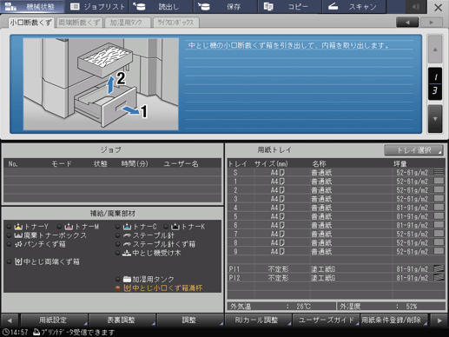Viewport: 449px width, 337px height.
Task: Click the ステープル針 status indicator light
Action: (x=118, y=235)
